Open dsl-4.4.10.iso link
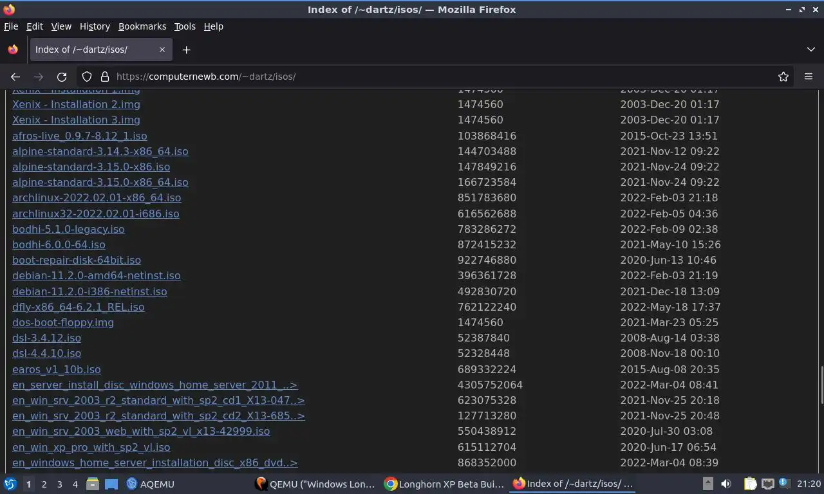824x494 pixels. click(46, 353)
